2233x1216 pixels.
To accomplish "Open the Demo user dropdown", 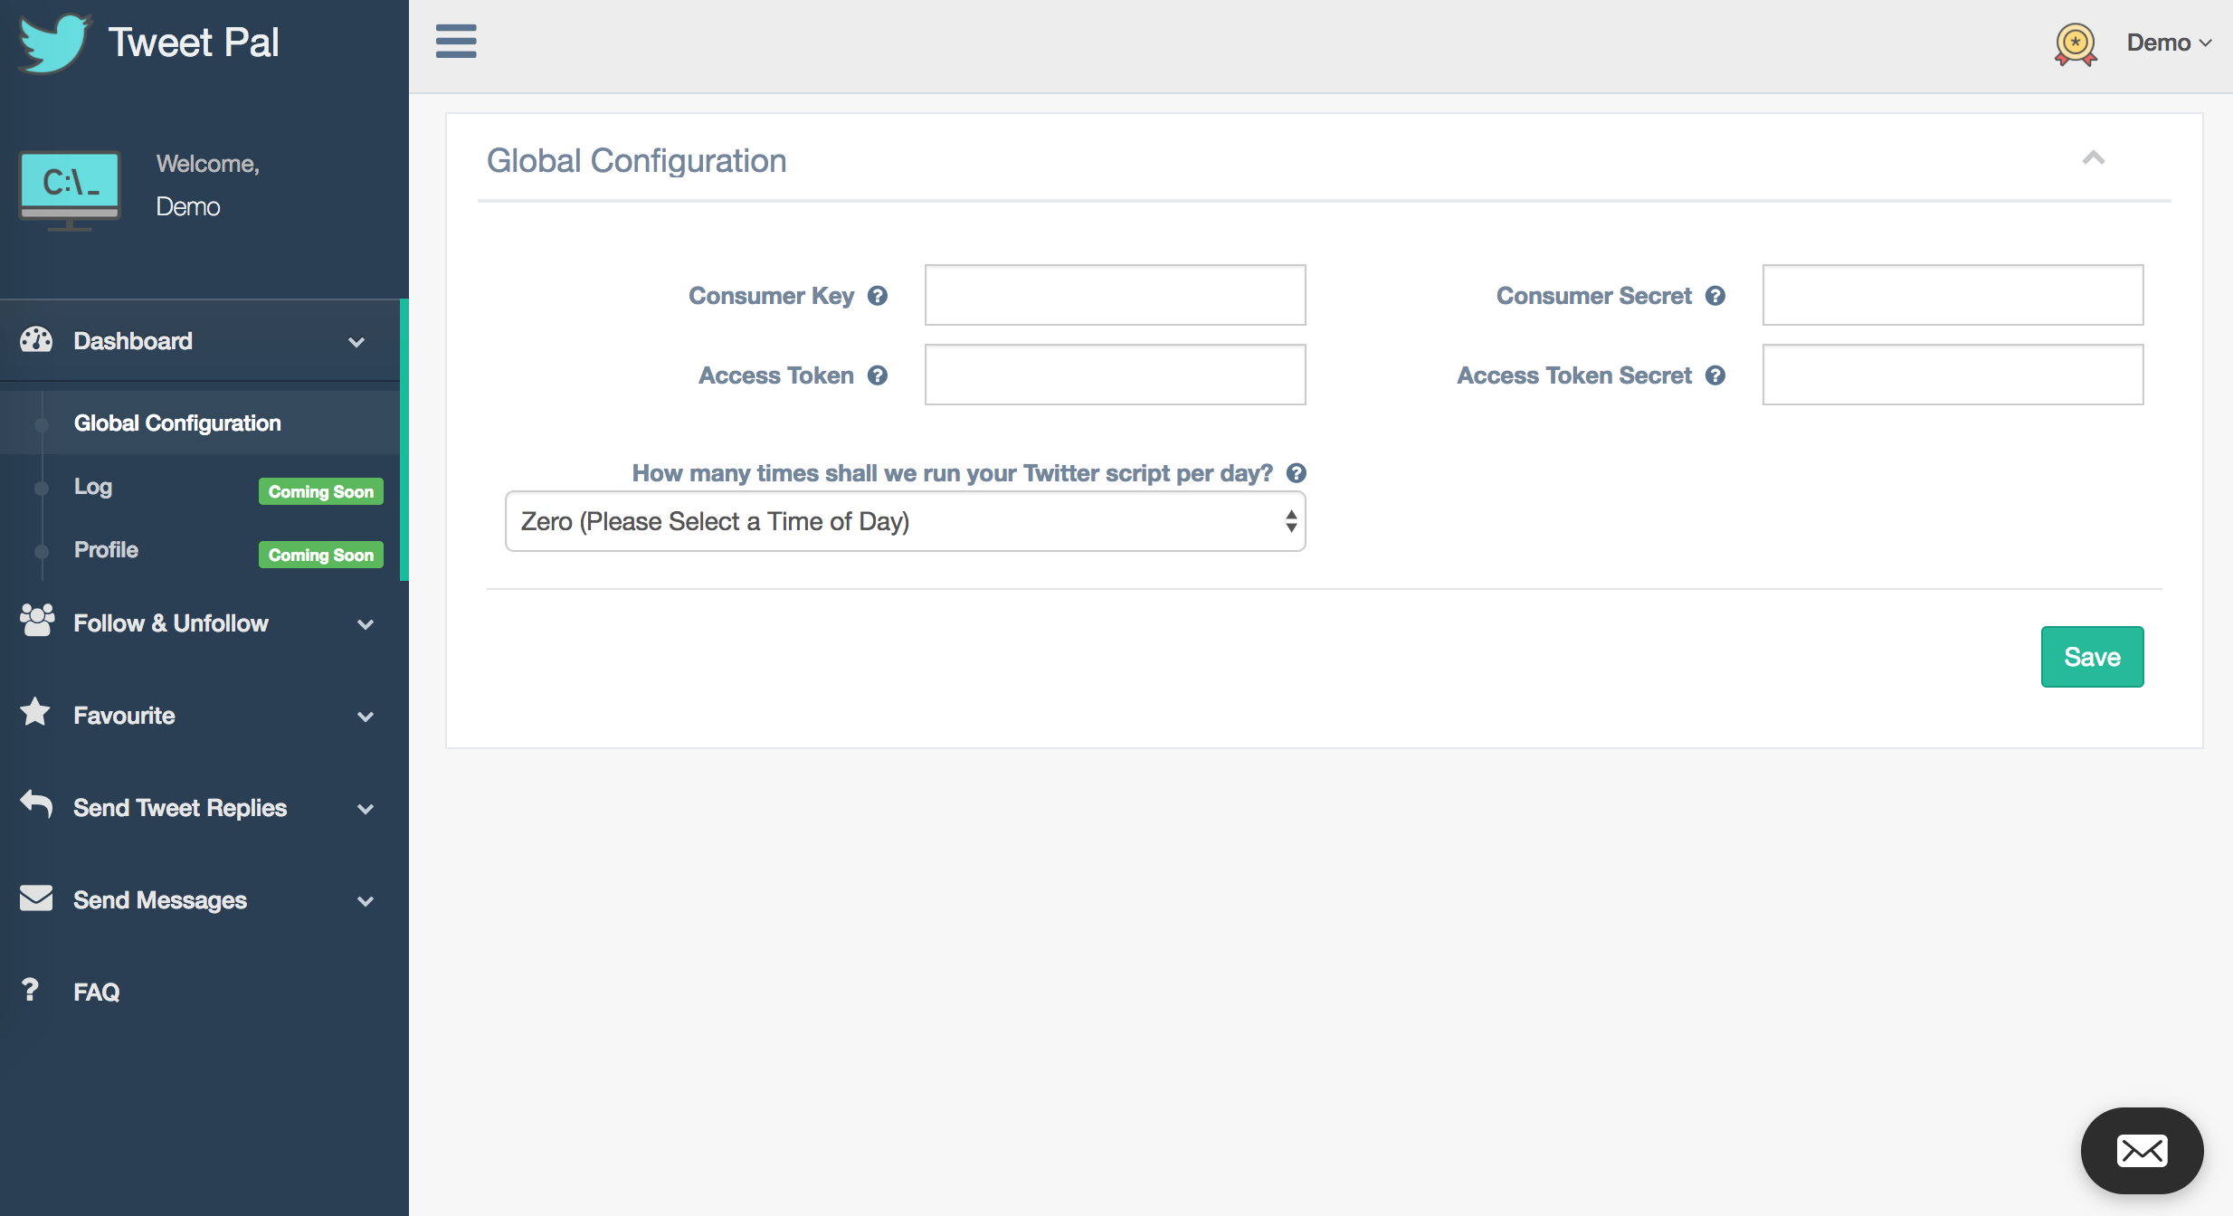I will pyautogui.click(x=2169, y=43).
